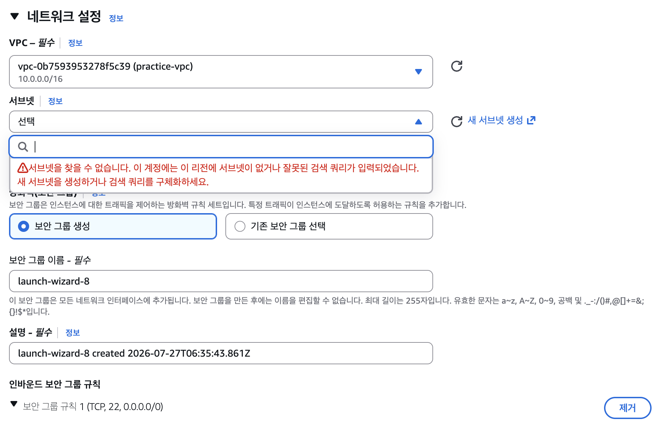Viewport: 663px width, 427px height.
Task: Open 정보 link next to 서브넷 label
Action: (x=55, y=101)
